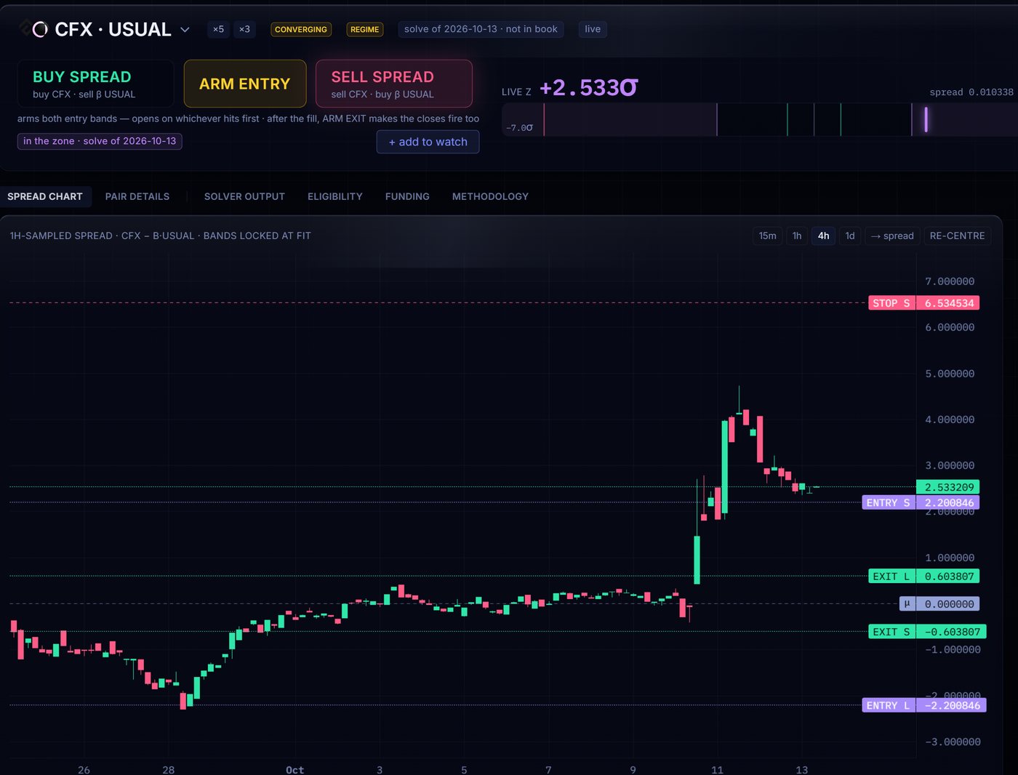Switch to the ELIGIBILITY tab

click(x=335, y=196)
